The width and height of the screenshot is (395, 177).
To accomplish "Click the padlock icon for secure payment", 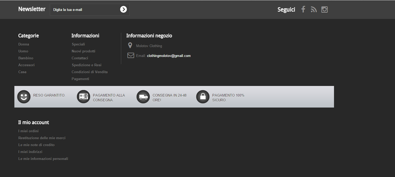I will click(x=203, y=97).
